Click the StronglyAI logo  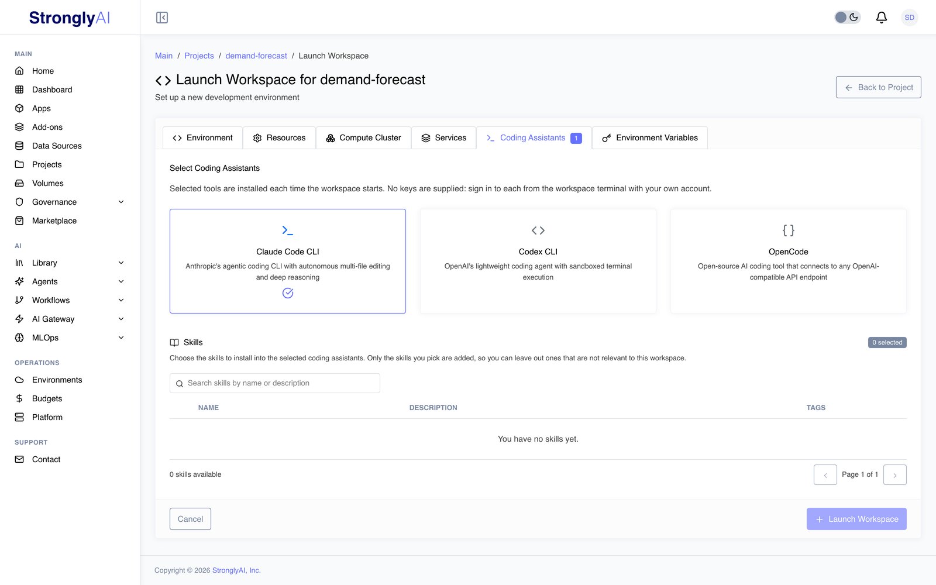coord(70,18)
